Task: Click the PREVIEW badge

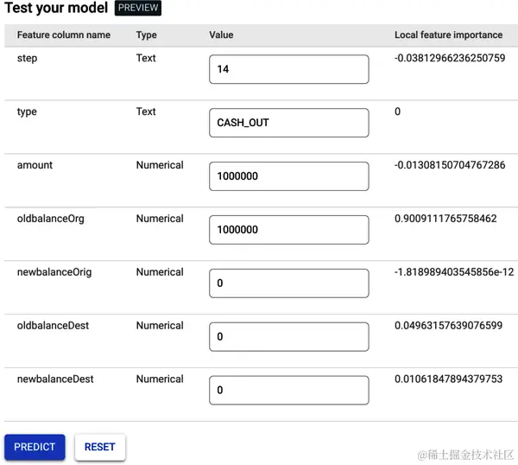Action: [x=138, y=9]
